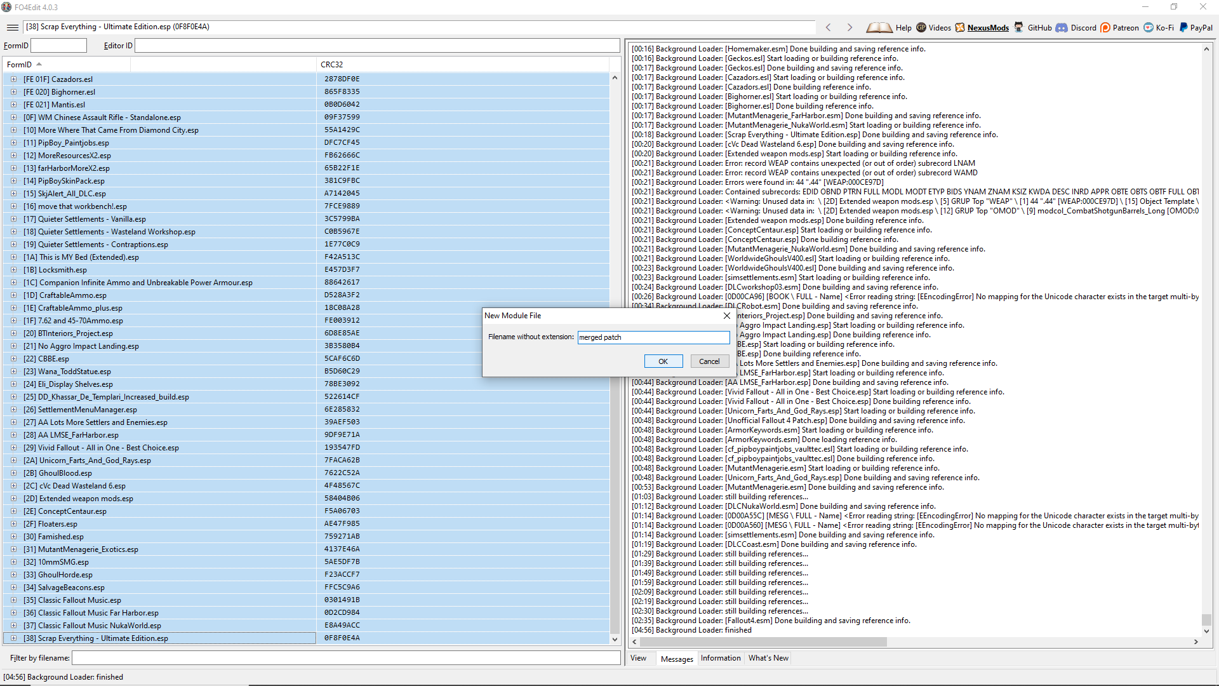
Task: Open the Discord link icon
Action: 1062,27
